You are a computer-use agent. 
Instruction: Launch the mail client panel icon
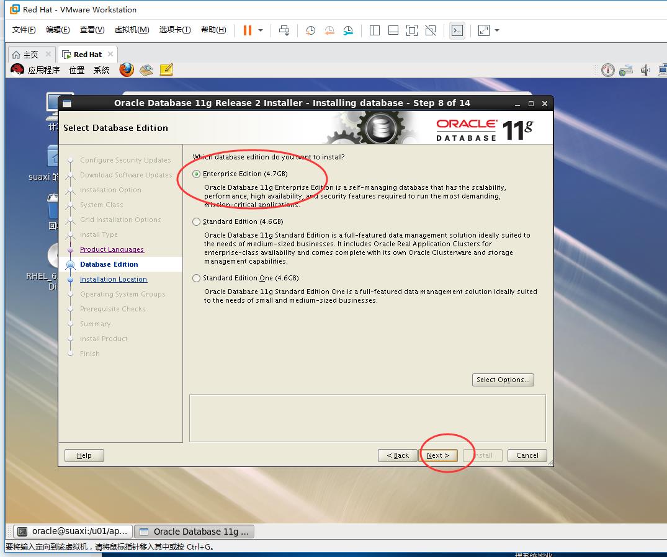click(x=146, y=69)
